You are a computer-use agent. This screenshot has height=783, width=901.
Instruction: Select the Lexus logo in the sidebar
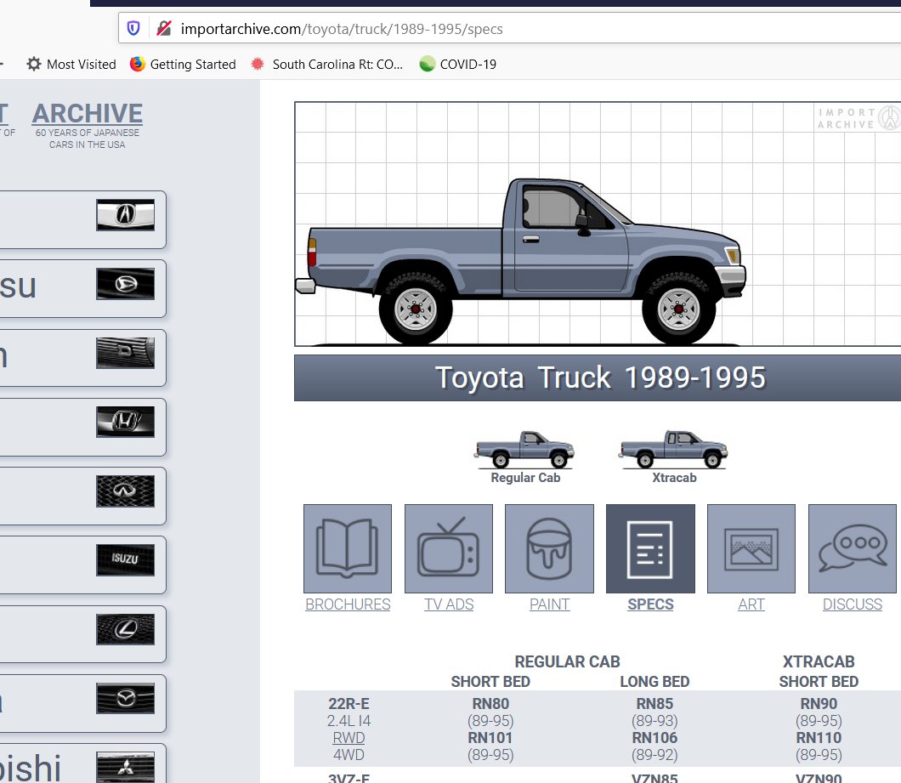pos(125,629)
